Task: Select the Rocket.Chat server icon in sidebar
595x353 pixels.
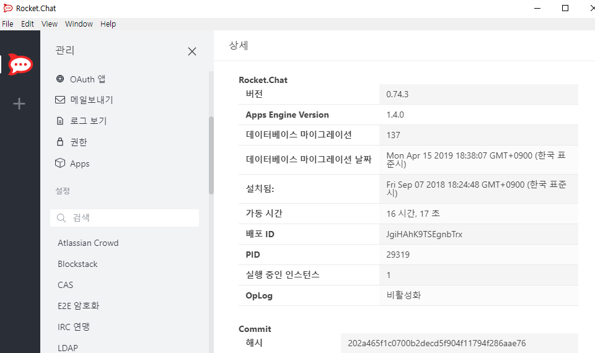Action: click(20, 64)
